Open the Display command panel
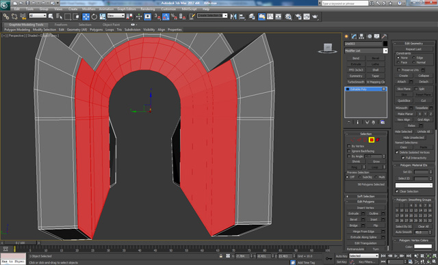The image size is (438, 265). (377, 36)
